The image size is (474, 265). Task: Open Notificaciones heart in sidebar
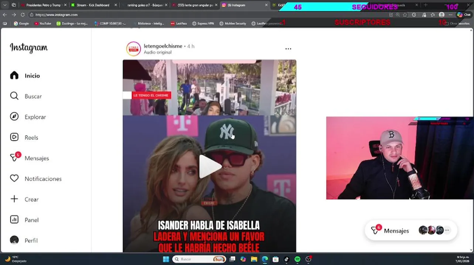tap(35, 179)
